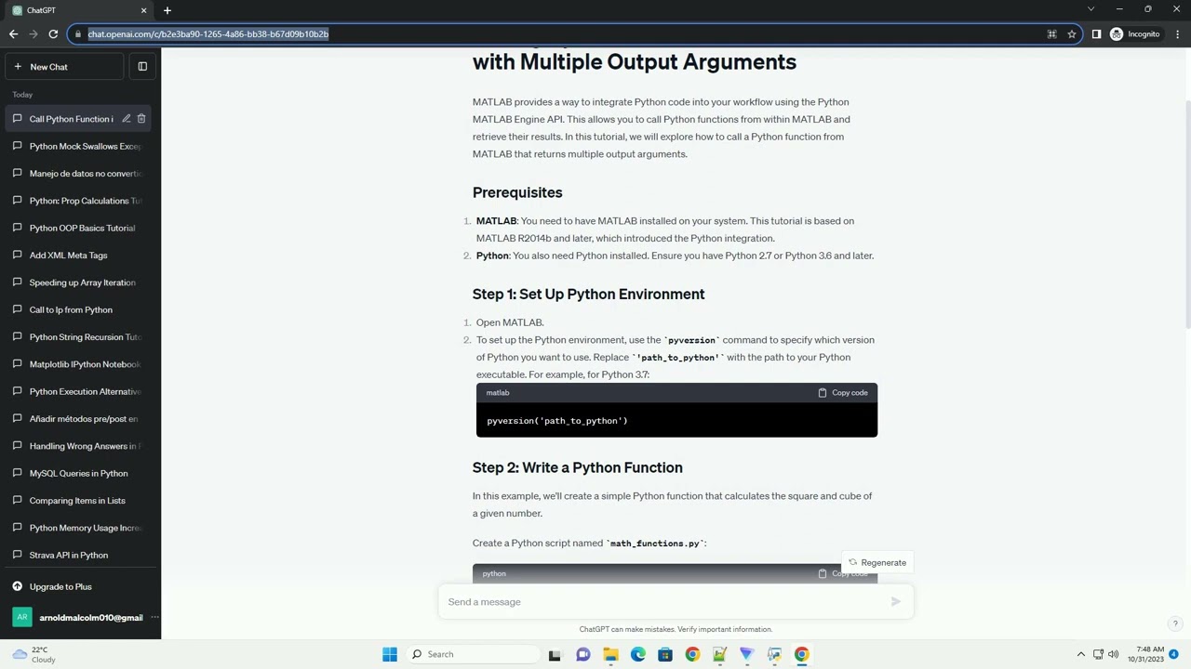Open the tab search dropdown arrow
The width and height of the screenshot is (1191, 669).
pyautogui.click(x=1091, y=9)
